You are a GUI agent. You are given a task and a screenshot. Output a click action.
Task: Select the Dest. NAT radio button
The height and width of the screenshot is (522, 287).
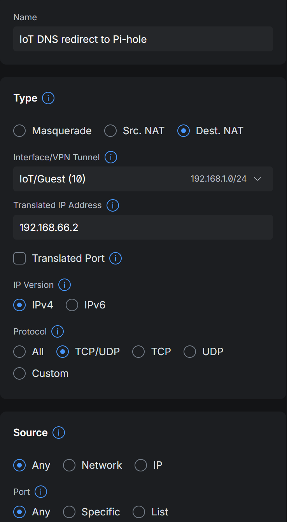coord(184,131)
